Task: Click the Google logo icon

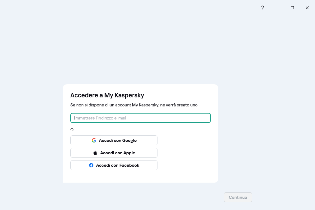Action: tap(94, 140)
